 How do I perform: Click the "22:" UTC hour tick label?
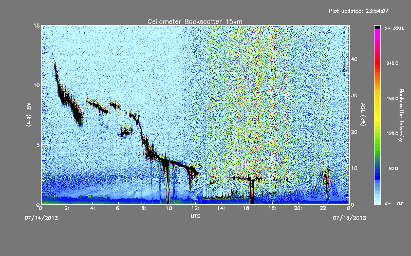pyautogui.click(x=324, y=208)
